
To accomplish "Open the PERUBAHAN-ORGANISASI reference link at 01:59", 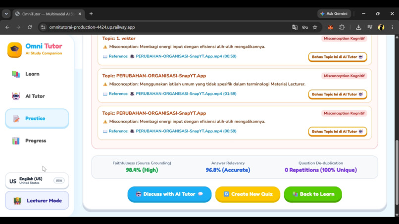I will coord(186,93).
